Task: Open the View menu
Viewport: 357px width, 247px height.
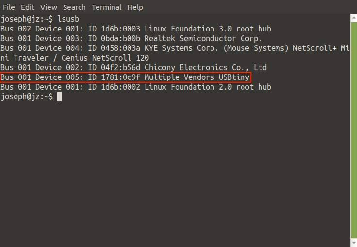Action: (49, 7)
